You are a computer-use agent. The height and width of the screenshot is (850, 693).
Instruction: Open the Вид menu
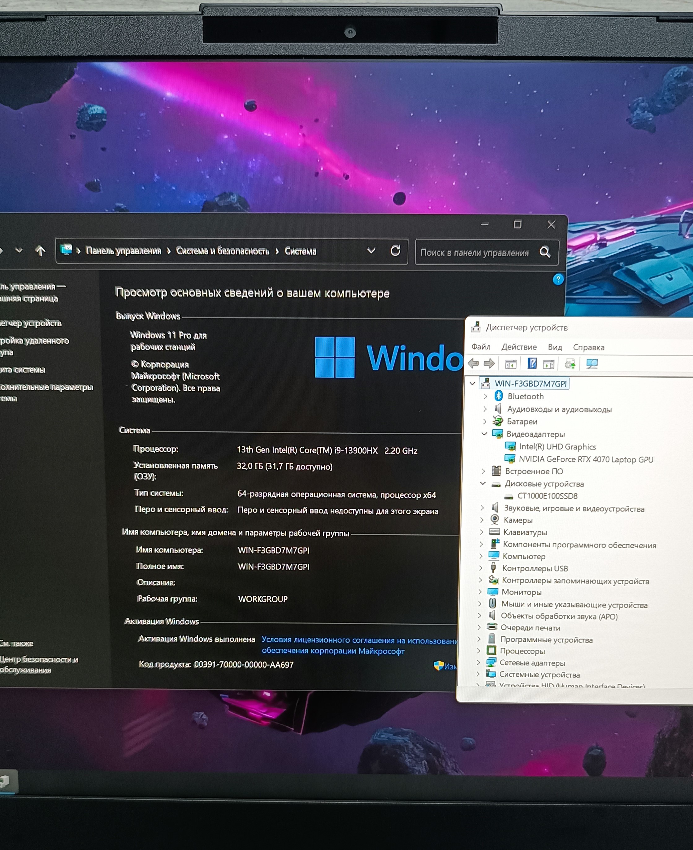click(555, 347)
